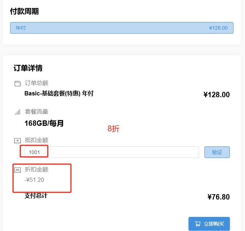Click the ¥128.00 price in 年付 row
Screen dimensions: 245x231
tap(218, 28)
